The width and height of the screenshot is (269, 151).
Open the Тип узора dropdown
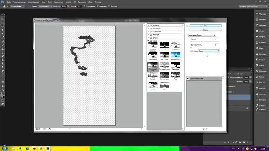209,51
